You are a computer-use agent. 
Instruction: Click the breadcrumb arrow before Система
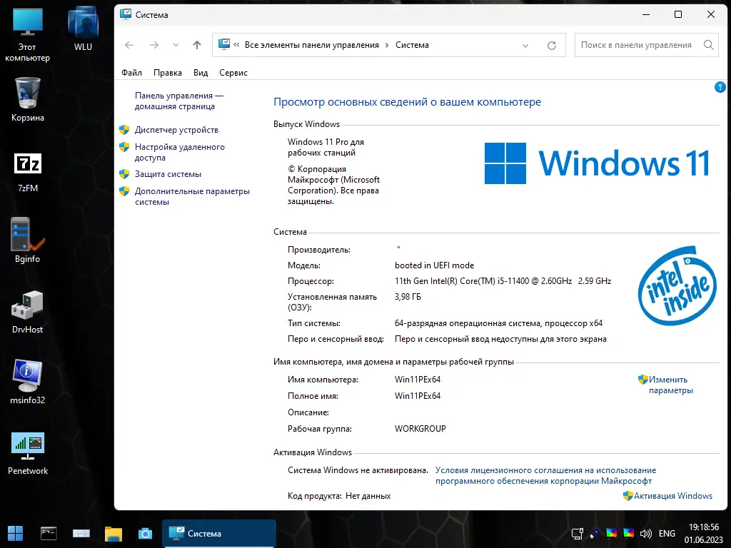point(387,45)
